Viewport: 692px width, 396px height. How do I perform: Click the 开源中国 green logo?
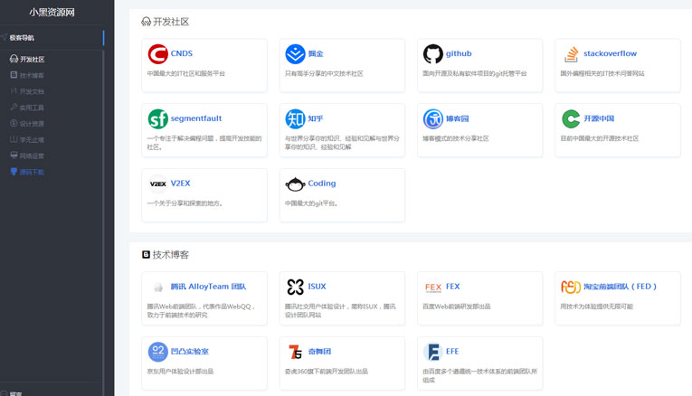tap(571, 118)
